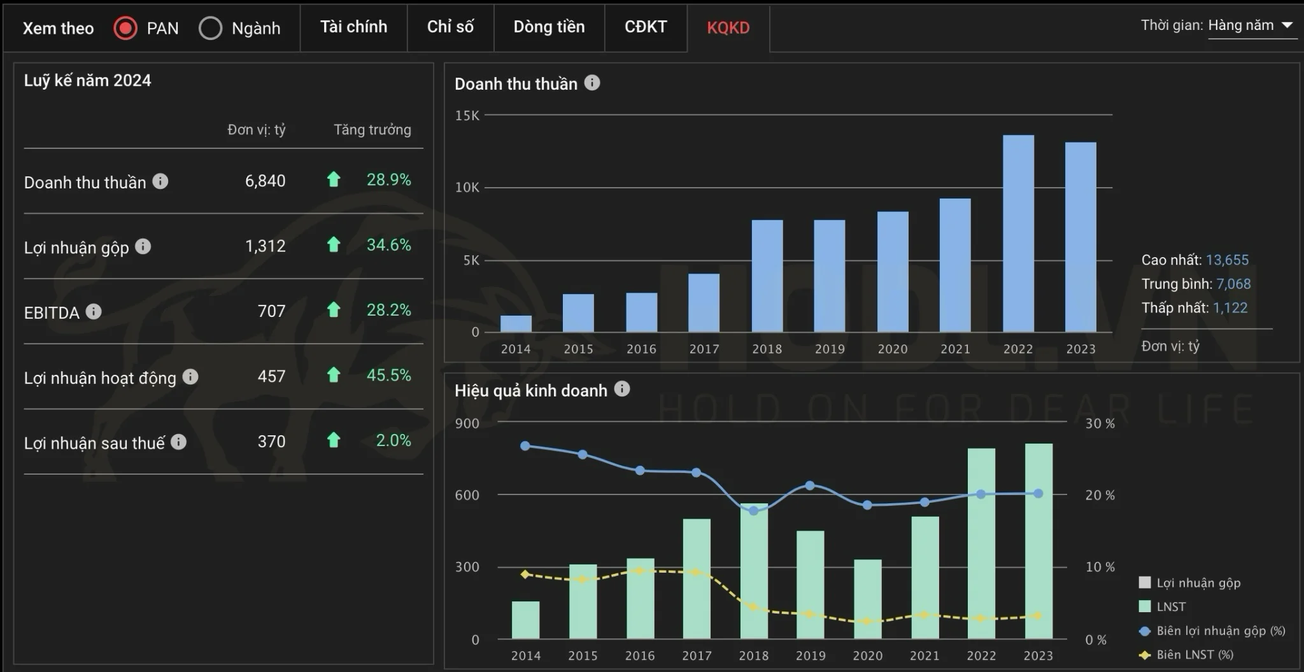Click info icon beside Lợi nhuận gộp
This screenshot has height=672, width=1304.
click(143, 246)
